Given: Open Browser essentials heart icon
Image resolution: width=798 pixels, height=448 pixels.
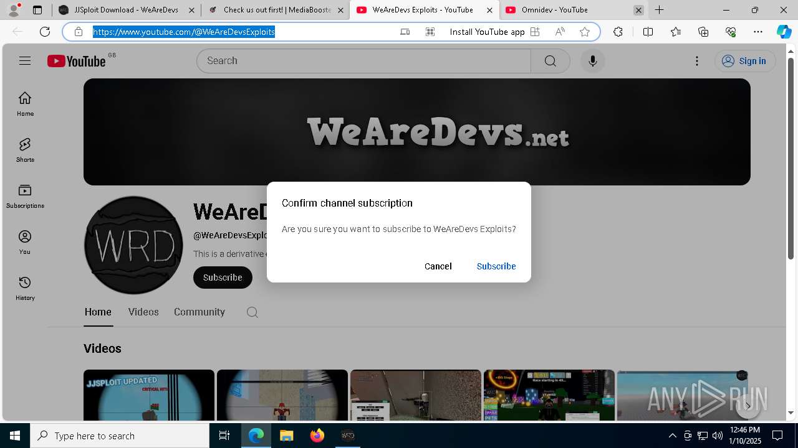Looking at the screenshot, I should point(731,32).
